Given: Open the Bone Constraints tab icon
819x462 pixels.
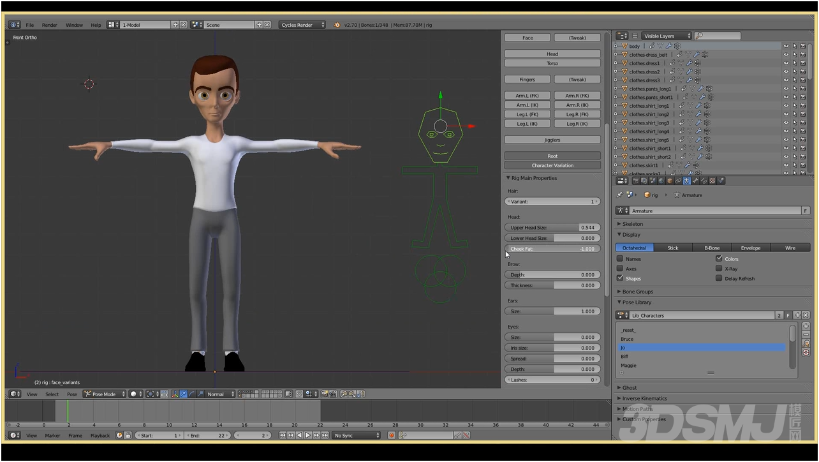Looking at the screenshot, I should tap(704, 181).
